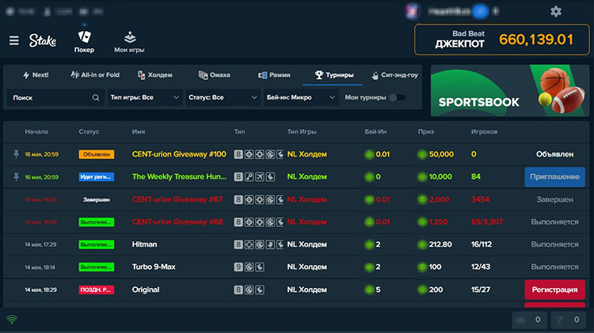594x333 pixels.
Task: Open the Мои игры section
Action: tap(129, 42)
